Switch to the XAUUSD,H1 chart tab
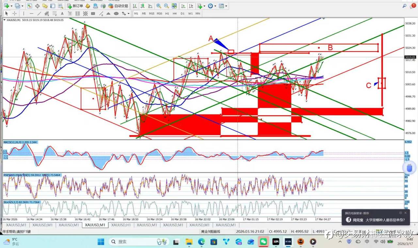Image resolution: width=418 pixels, height=248 pixels. point(121,225)
